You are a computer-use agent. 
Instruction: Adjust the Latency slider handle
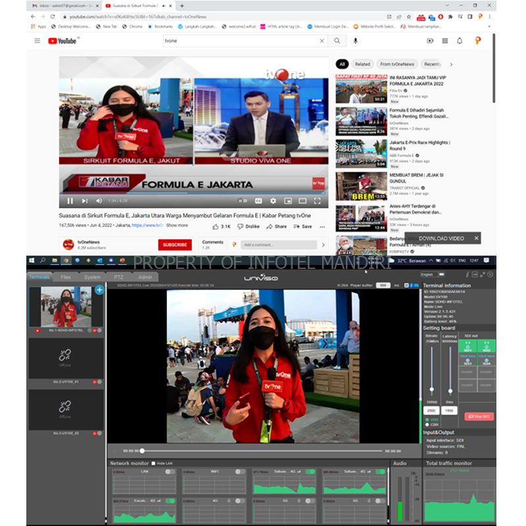click(450, 391)
